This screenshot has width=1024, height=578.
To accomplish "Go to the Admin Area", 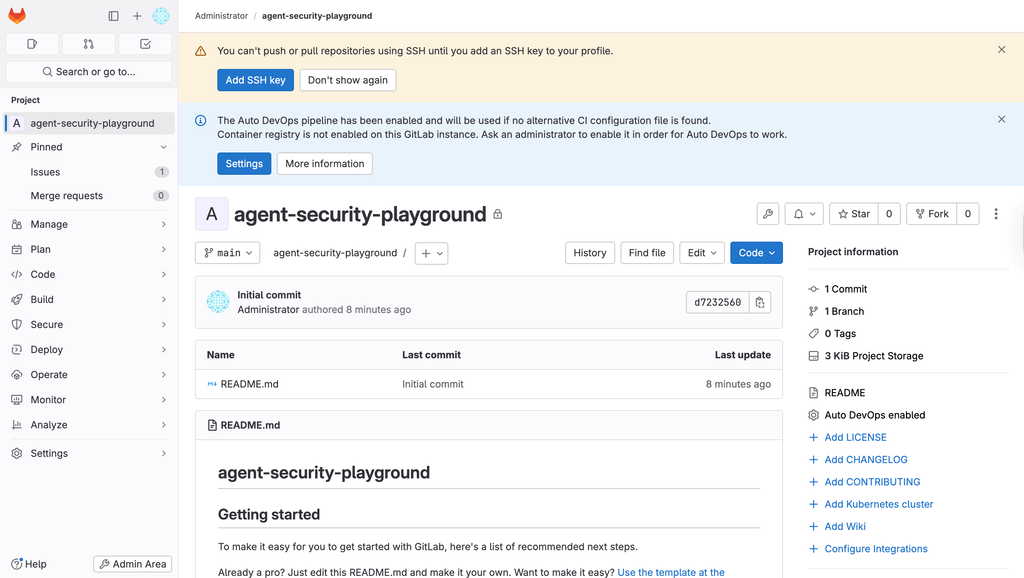I will pyautogui.click(x=133, y=564).
